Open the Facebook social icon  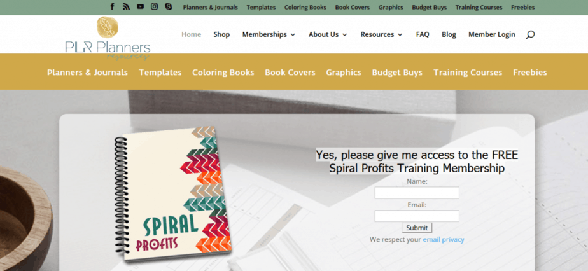112,7
